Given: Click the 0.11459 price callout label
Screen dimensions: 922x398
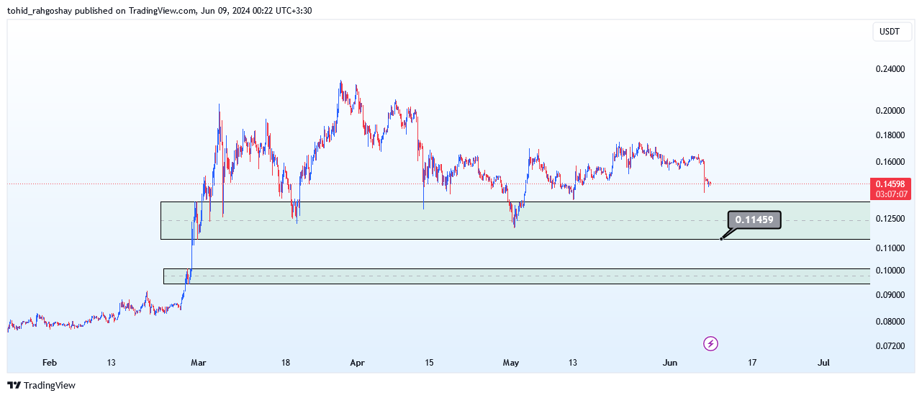Looking at the screenshot, I should point(754,220).
